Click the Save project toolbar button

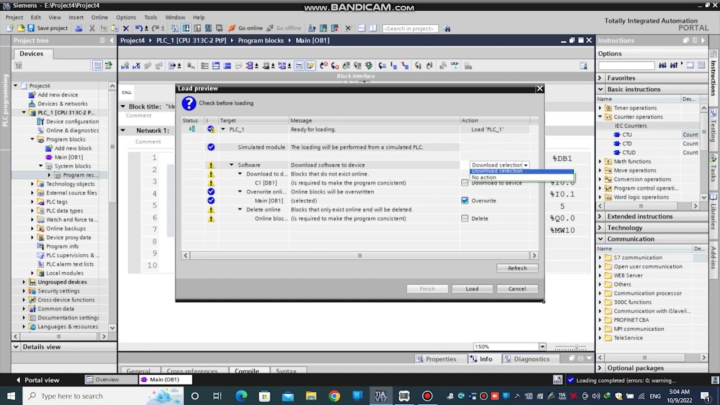pos(47,28)
